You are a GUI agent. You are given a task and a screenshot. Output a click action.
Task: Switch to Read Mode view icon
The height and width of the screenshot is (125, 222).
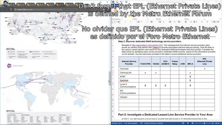pos(183,124)
